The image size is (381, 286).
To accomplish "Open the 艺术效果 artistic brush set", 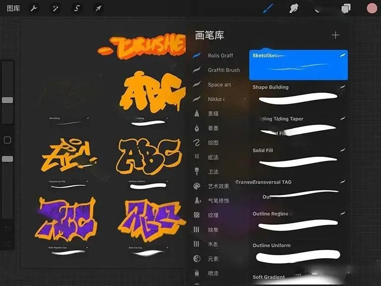I will [218, 186].
